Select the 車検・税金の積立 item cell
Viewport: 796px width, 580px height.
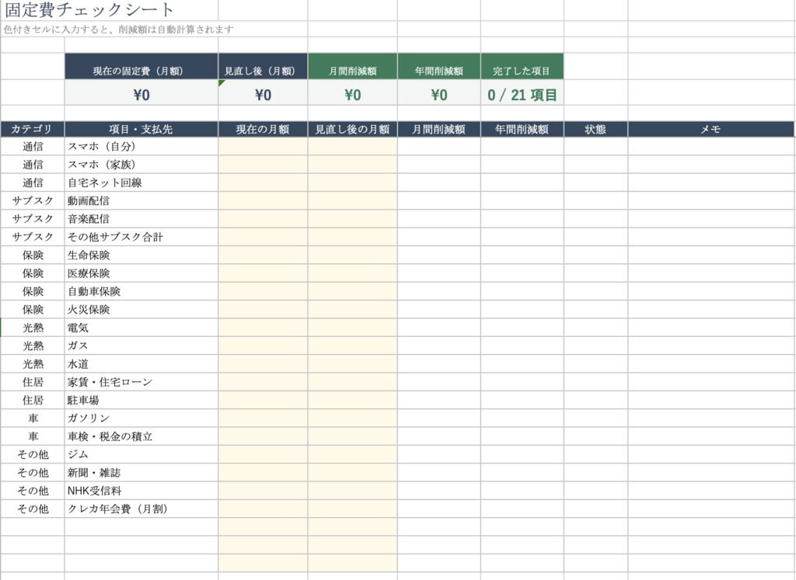[x=141, y=436]
